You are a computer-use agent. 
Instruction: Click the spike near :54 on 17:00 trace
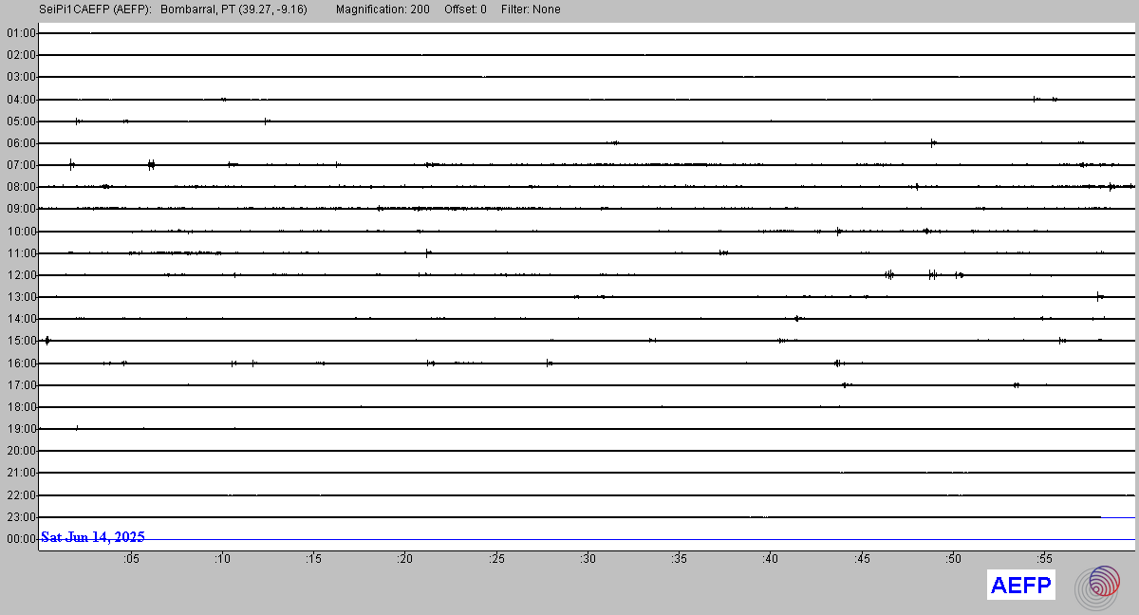point(1017,384)
